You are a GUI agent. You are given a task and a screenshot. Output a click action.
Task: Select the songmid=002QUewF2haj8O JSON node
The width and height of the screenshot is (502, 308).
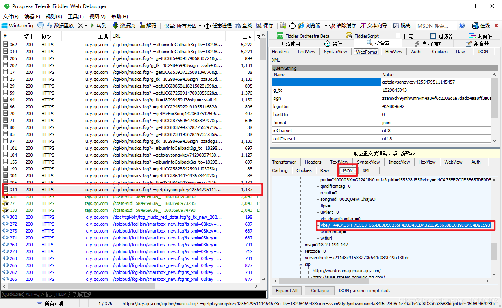348,199
